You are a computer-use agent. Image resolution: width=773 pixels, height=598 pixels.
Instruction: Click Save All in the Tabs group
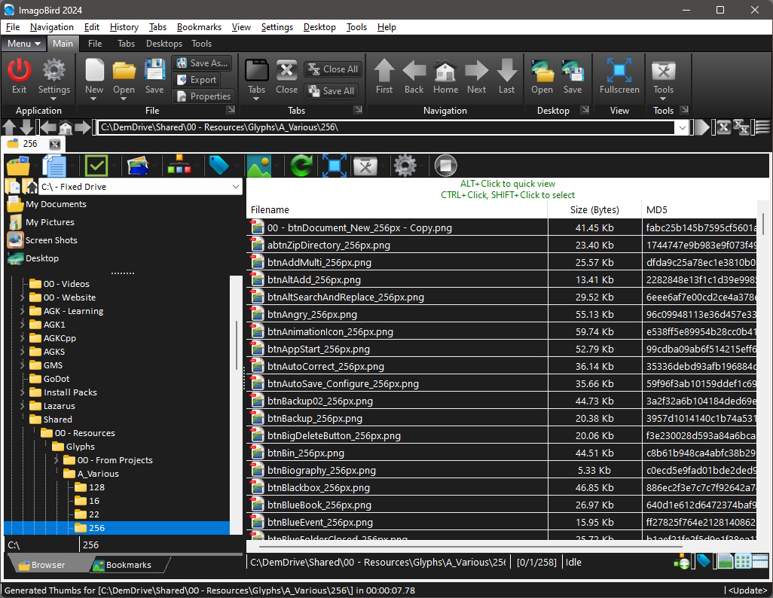332,90
